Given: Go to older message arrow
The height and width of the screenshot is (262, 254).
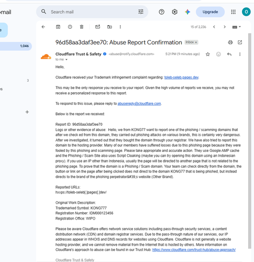Looking at the screenshot, I should [225, 27].
